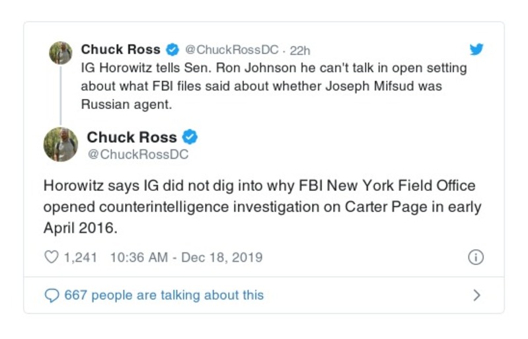Screen dimensions: 528x339
Task: Open "667 people are talking about this"
Action: tap(164, 295)
